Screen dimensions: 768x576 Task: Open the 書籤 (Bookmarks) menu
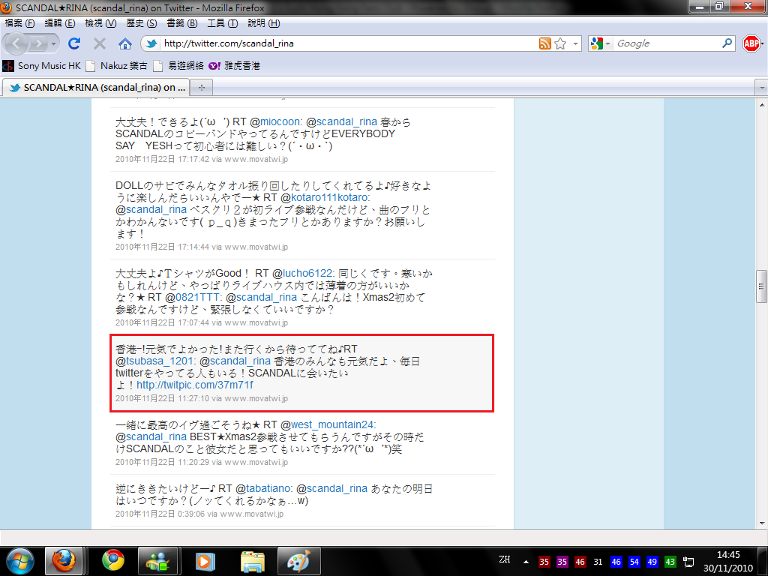coord(181,23)
